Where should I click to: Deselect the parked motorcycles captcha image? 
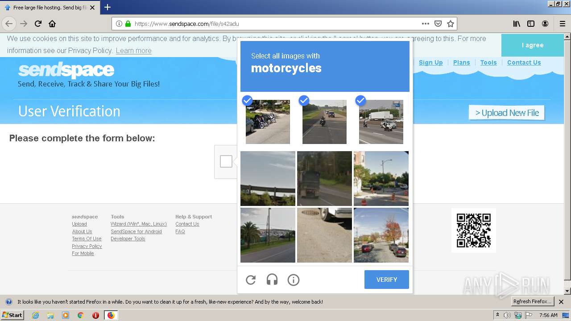pos(268,122)
